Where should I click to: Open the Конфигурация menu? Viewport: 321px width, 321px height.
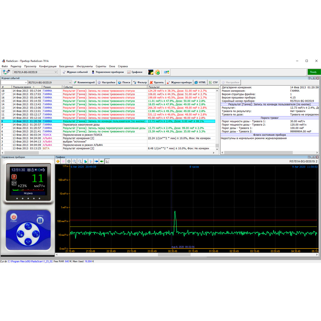(x=48, y=66)
